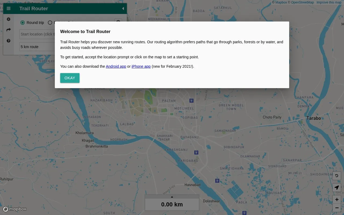Click the Ruhitpur map label
The width and height of the screenshot is (344, 215).
tap(7, 179)
